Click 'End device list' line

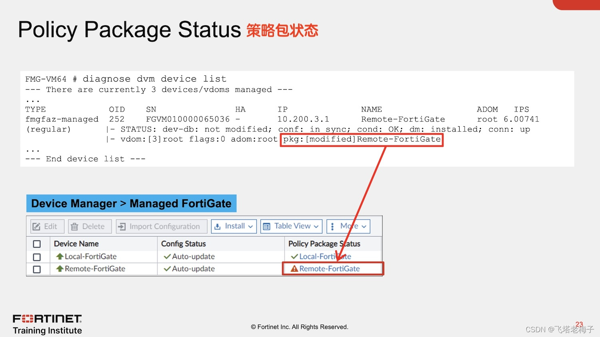(85, 159)
